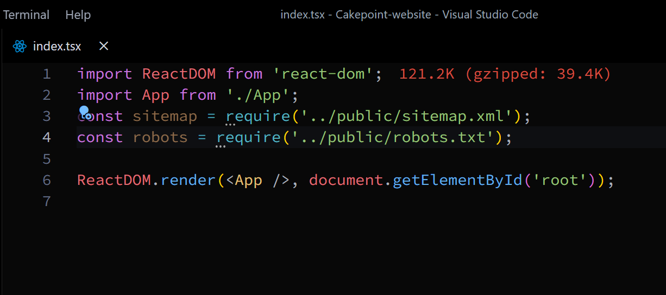
Task: Click the render method call
Action: tap(188, 180)
